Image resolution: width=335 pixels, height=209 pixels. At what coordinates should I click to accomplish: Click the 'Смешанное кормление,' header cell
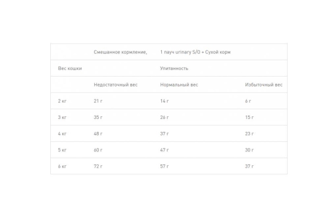pos(120,52)
